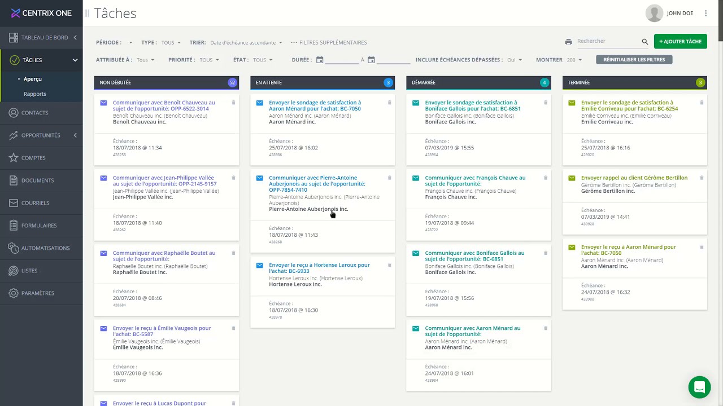723x406 pixels.
Task: Click the end date calendar icon
Action: [371, 60]
